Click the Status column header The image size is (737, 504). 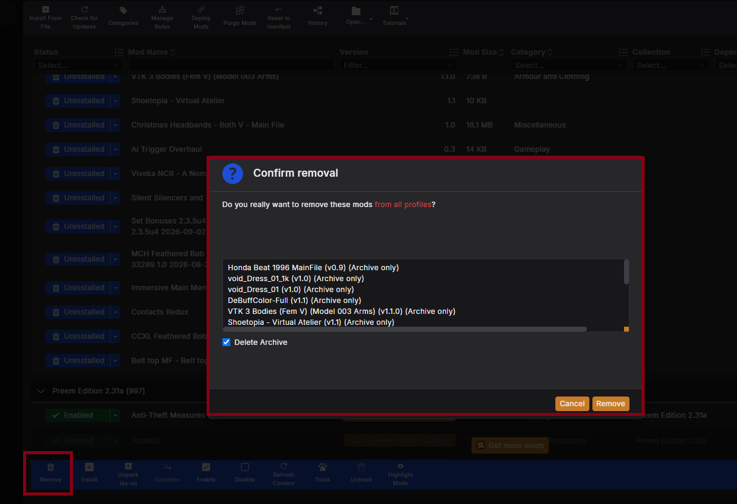tap(46, 52)
